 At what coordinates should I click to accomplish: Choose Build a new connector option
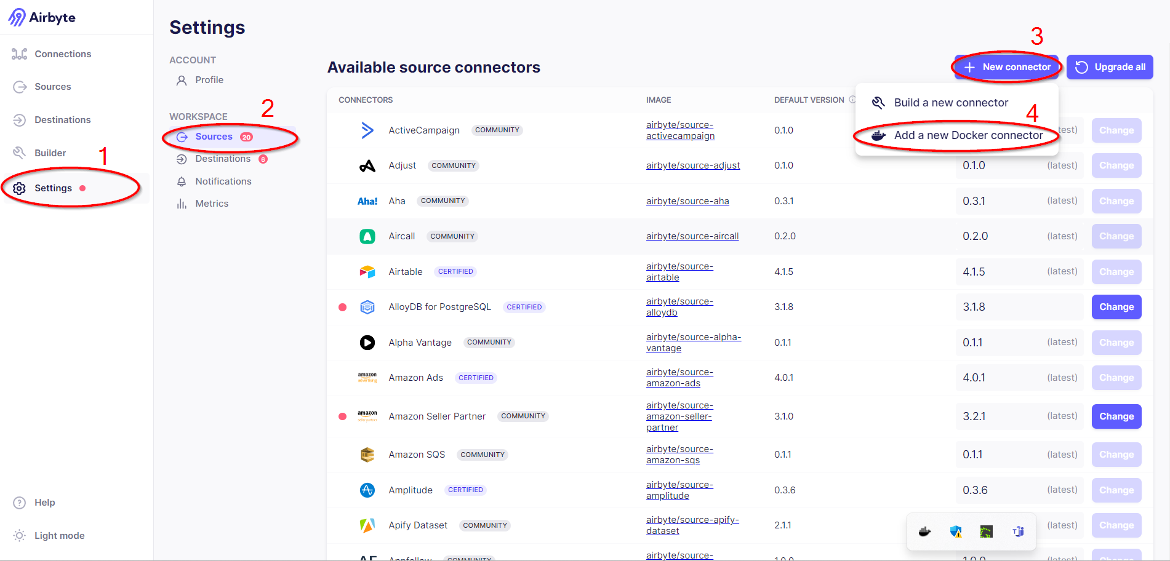pos(950,103)
